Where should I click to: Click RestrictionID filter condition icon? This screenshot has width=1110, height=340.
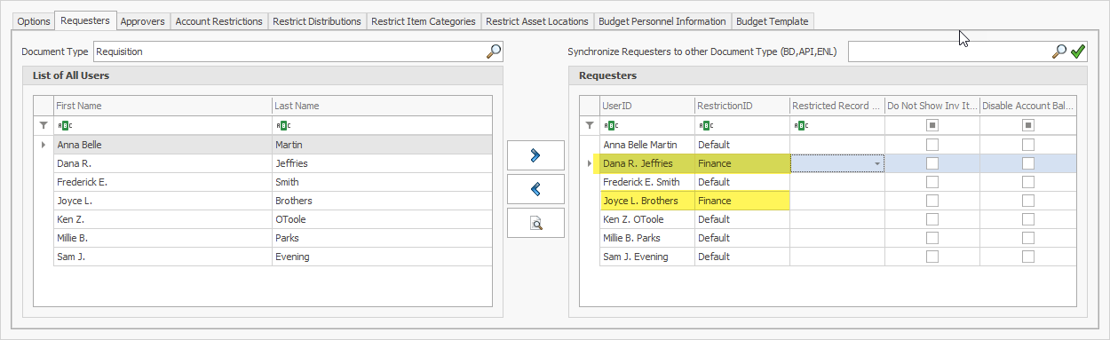pyautogui.click(x=706, y=125)
